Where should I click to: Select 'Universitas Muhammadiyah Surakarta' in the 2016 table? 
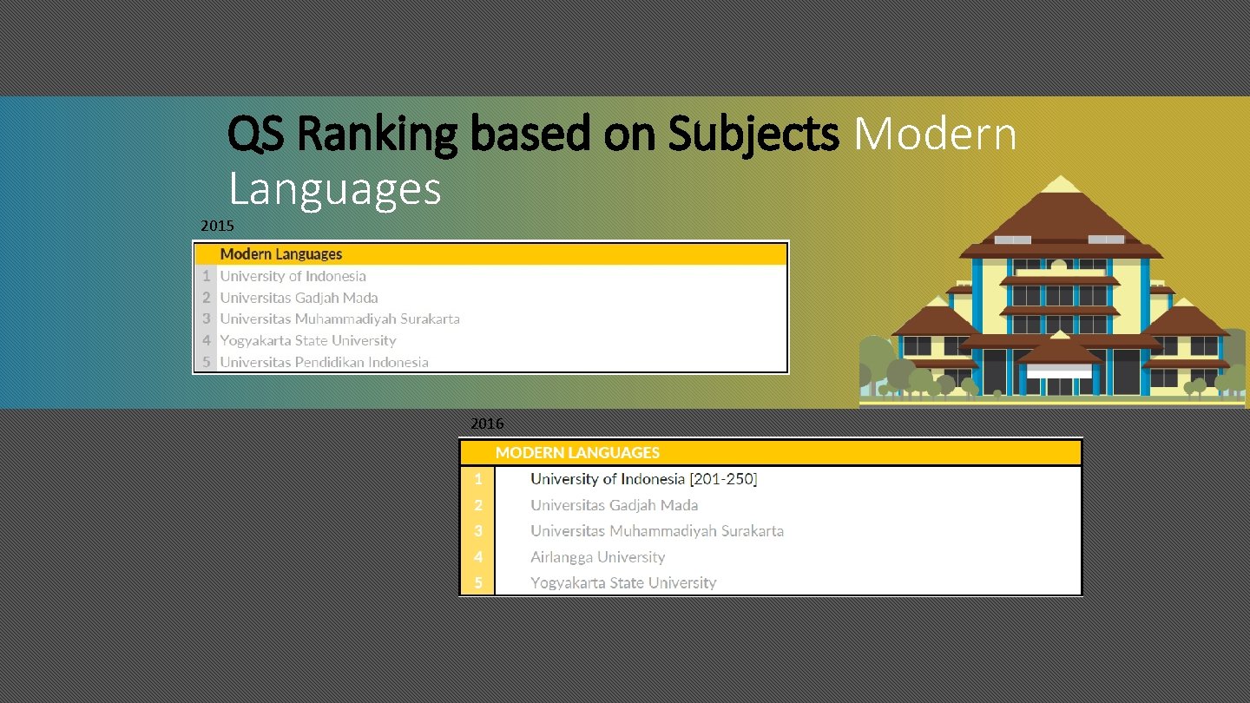tap(657, 531)
